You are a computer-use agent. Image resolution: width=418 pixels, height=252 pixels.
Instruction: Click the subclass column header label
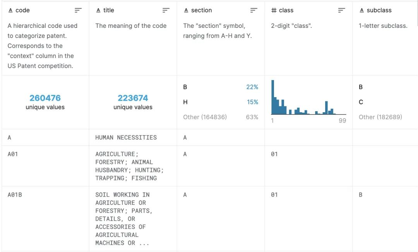click(x=379, y=10)
